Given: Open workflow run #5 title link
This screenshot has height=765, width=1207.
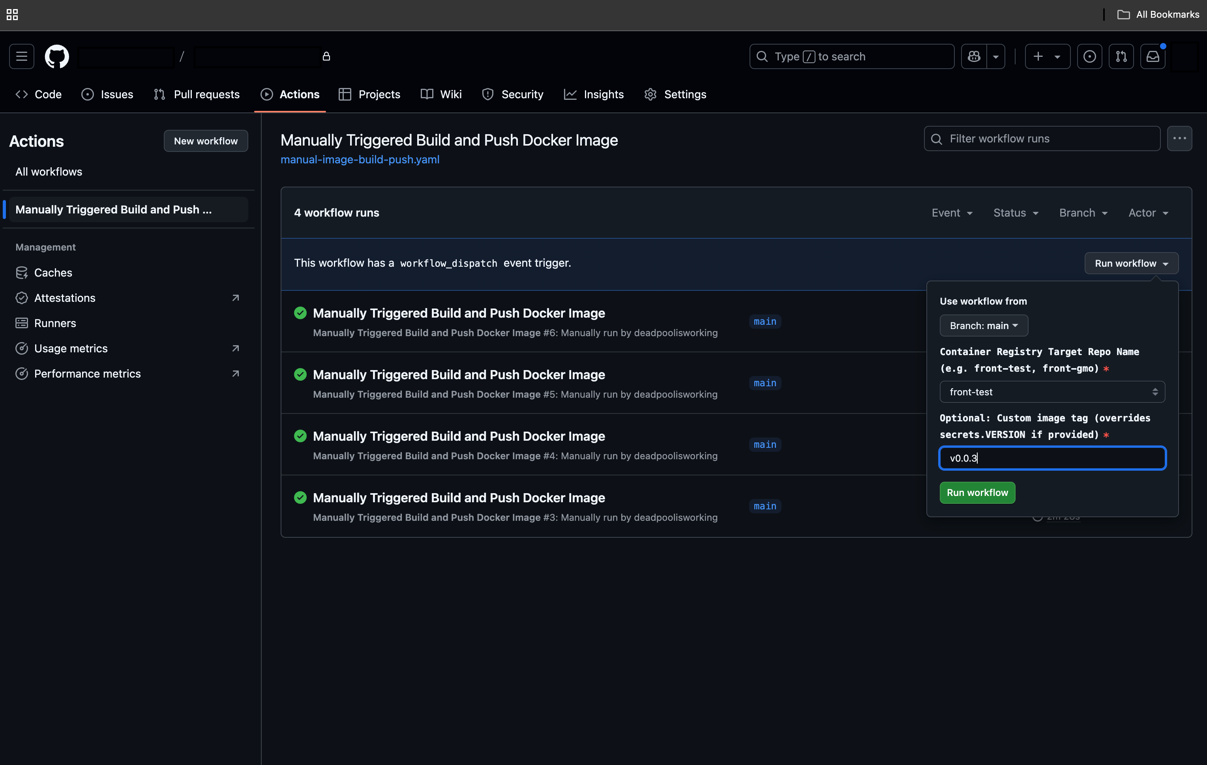Looking at the screenshot, I should click(459, 374).
